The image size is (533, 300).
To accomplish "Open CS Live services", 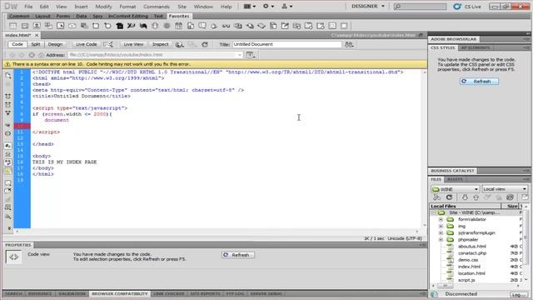I will point(467,7).
